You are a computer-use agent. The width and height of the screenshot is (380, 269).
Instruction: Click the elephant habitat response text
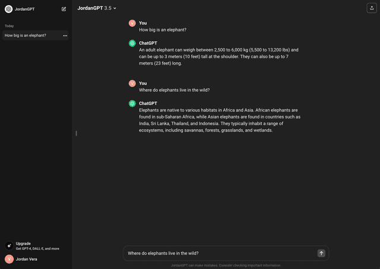point(219,120)
